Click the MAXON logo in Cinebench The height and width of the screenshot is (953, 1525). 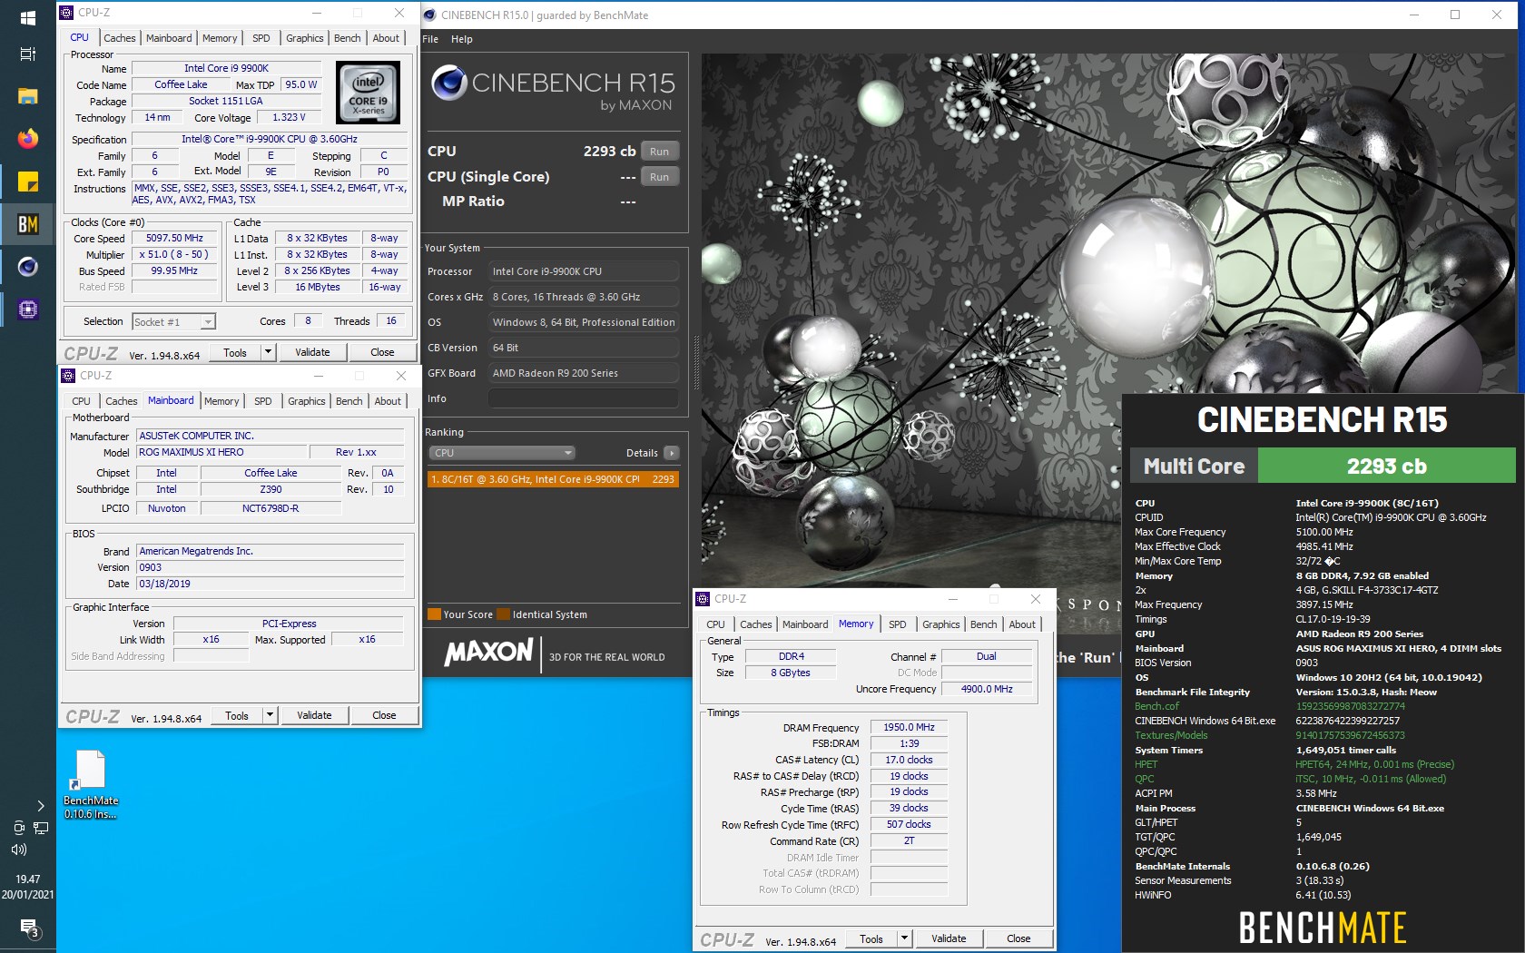pos(488,653)
